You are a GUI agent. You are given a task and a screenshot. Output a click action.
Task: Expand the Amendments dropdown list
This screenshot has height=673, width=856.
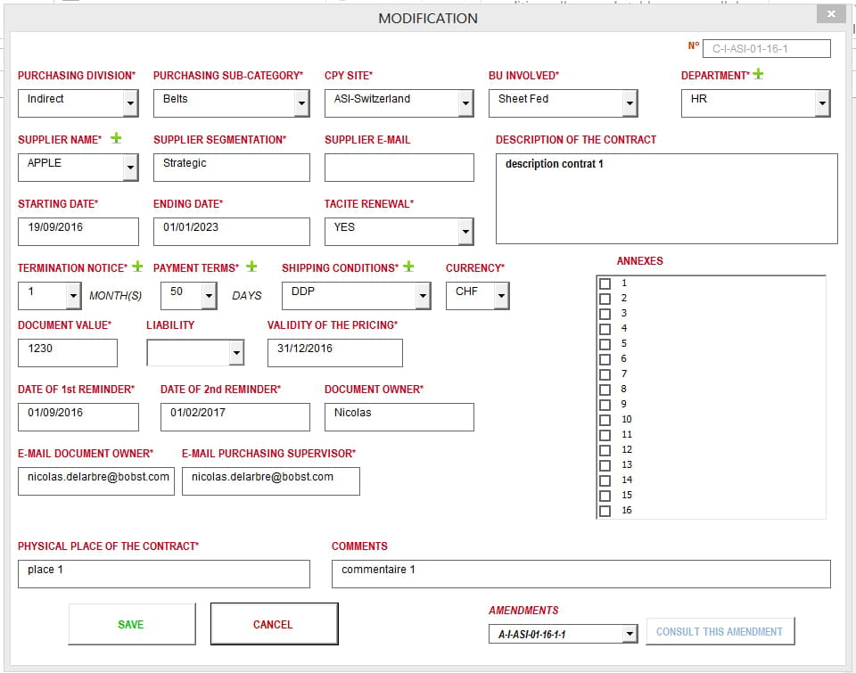(x=630, y=634)
